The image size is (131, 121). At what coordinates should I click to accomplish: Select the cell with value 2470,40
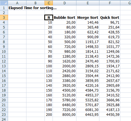click(88, 61)
